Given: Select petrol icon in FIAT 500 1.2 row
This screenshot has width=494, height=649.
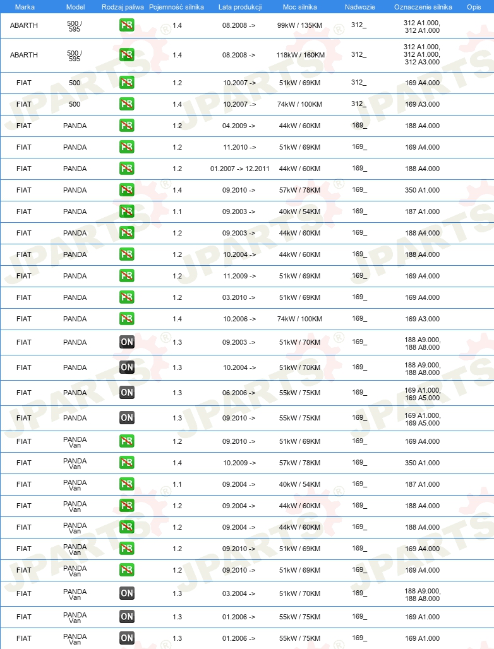Looking at the screenshot, I should coord(127,82).
